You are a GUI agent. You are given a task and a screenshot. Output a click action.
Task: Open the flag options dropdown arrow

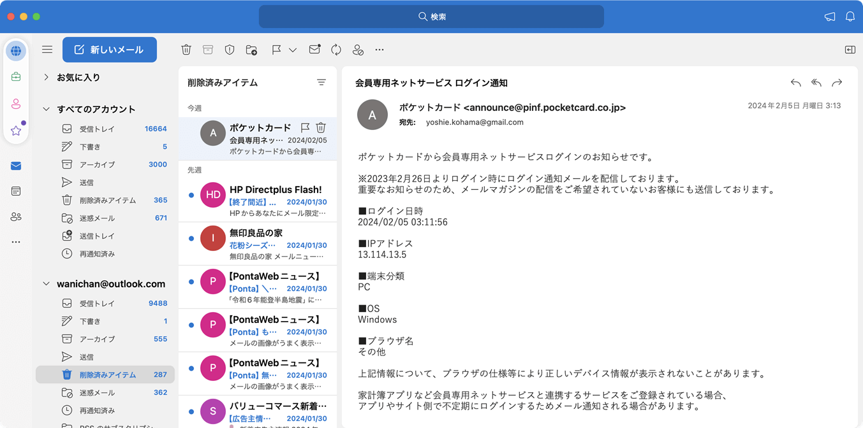(x=293, y=50)
